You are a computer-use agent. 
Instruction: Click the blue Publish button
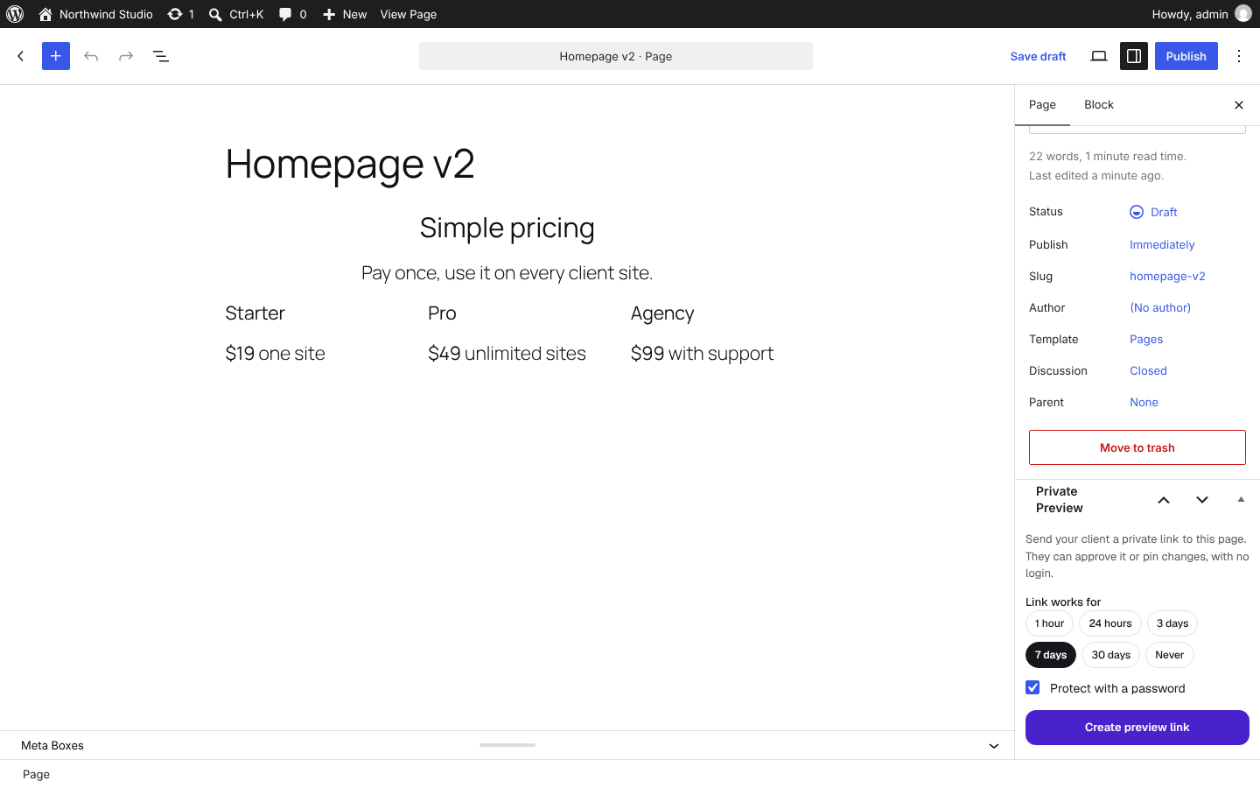click(1186, 56)
